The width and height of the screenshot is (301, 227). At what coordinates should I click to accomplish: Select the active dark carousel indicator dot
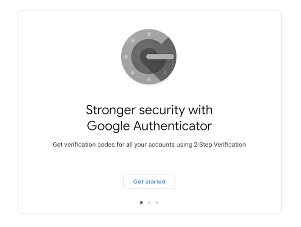(141, 203)
